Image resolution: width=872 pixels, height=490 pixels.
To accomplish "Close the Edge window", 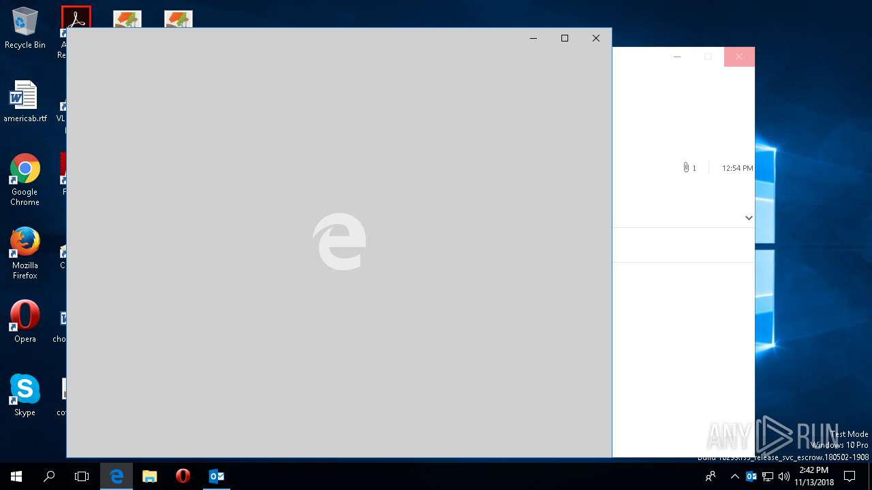I will 596,38.
